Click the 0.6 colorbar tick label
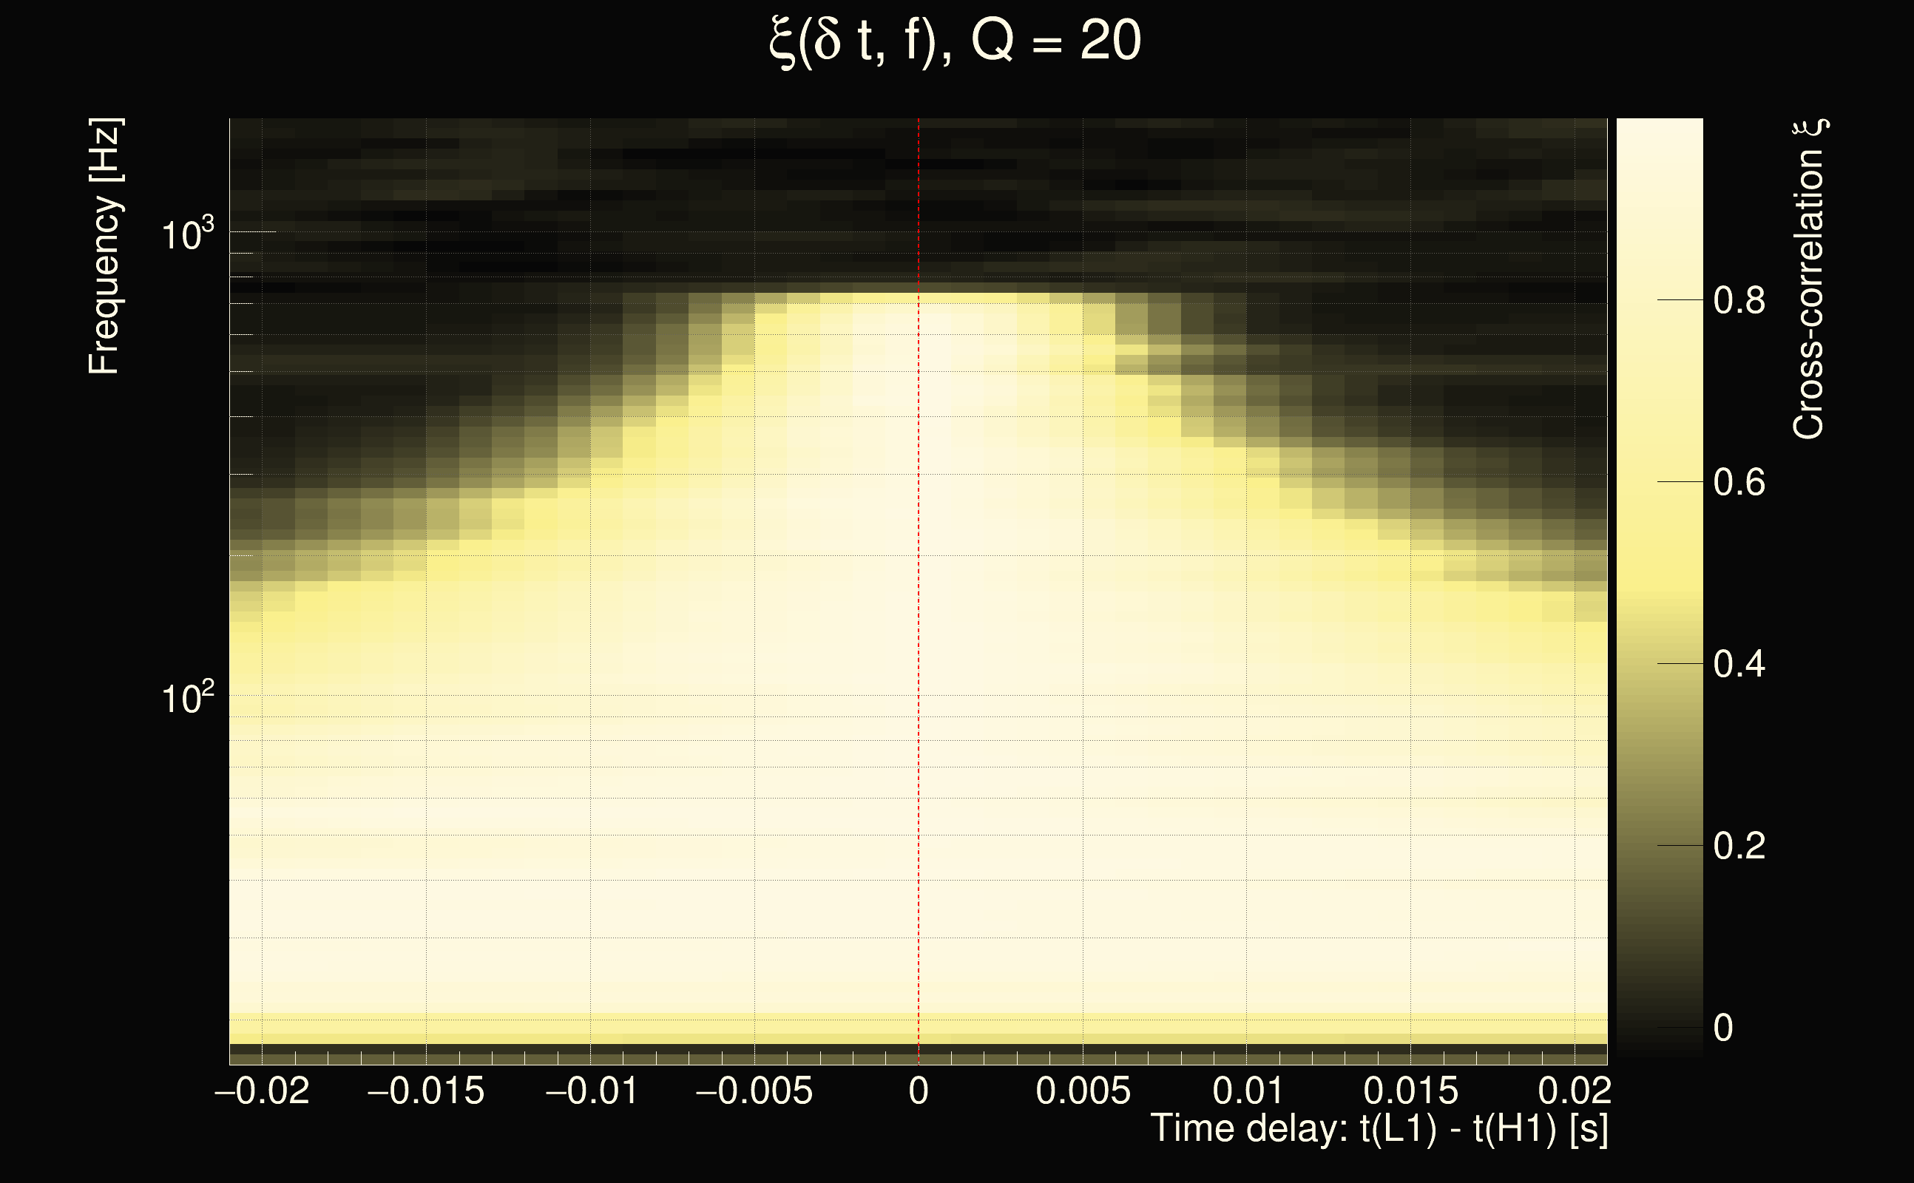This screenshot has width=1914, height=1183. coord(1739,483)
